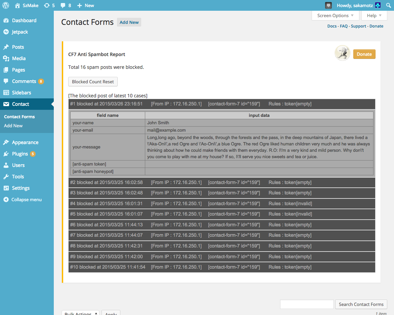The width and height of the screenshot is (394, 315).
Task: Click the WordPress logo icon
Action: (x=6, y=5)
